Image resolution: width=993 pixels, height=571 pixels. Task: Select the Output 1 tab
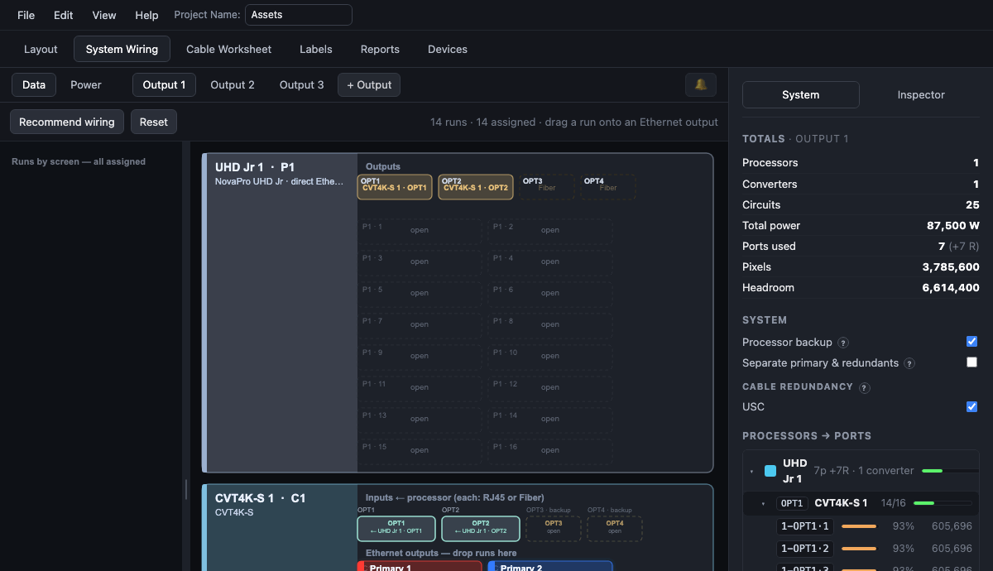pyautogui.click(x=164, y=84)
